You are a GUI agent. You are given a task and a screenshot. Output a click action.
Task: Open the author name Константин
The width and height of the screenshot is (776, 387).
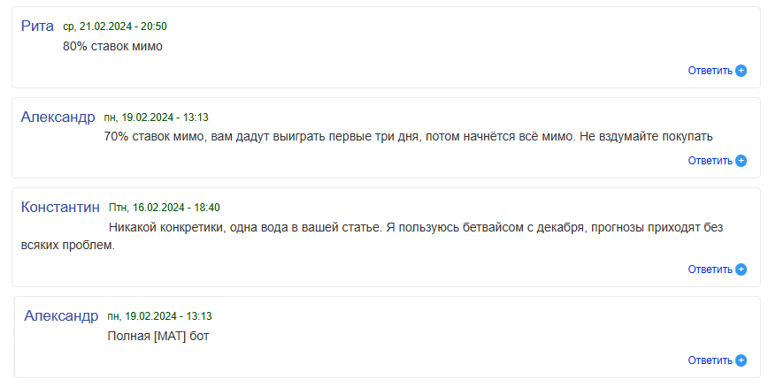coord(60,208)
